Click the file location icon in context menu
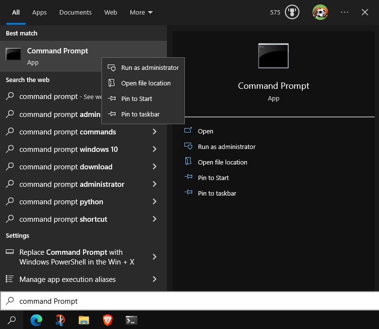379x329 pixels. 112,83
